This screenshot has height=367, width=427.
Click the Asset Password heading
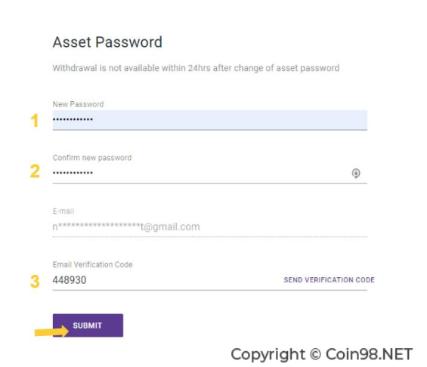pos(107,42)
